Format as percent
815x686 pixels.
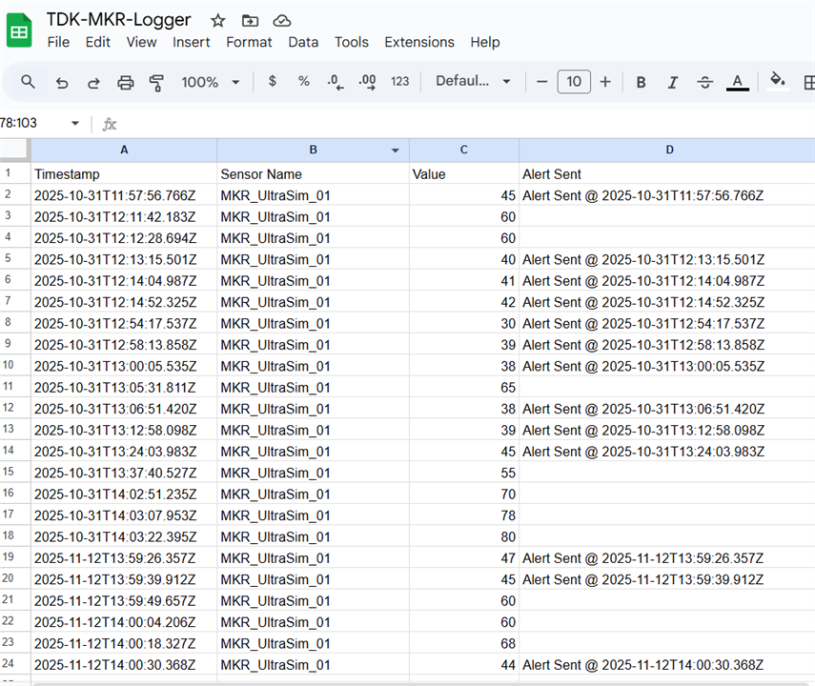pyautogui.click(x=304, y=81)
